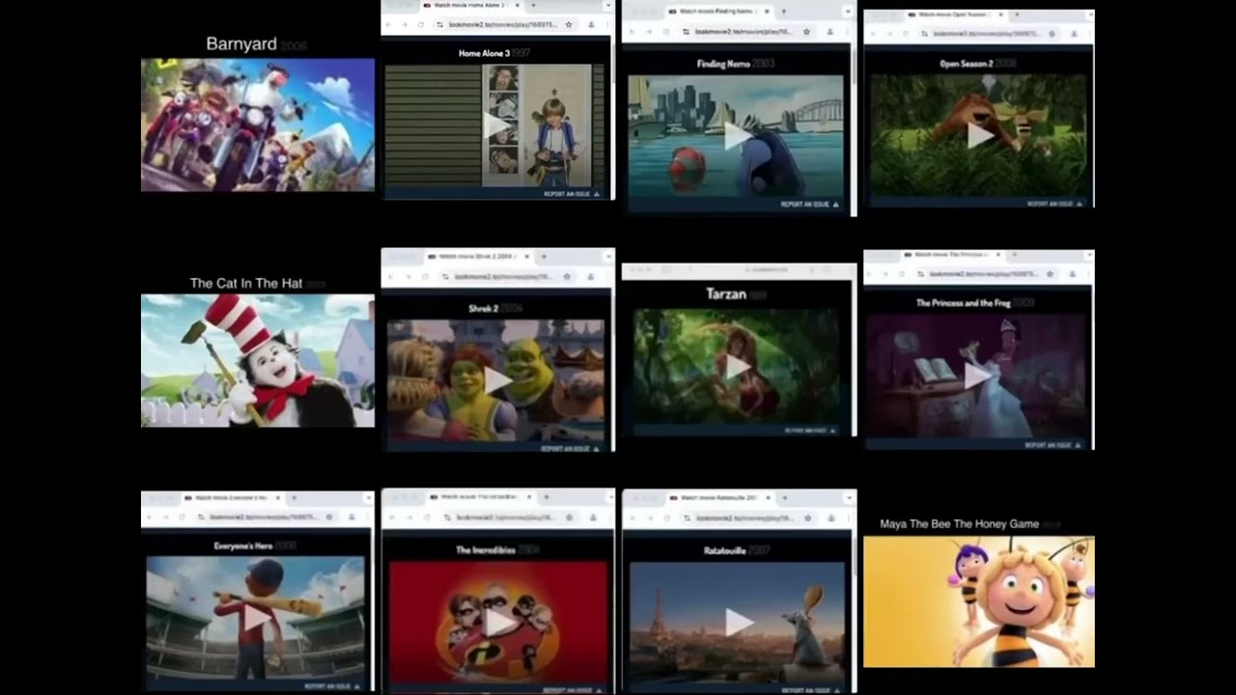Select the 'Watch movie Home Alone 3' tab
1236x695 pixels.
(471, 6)
